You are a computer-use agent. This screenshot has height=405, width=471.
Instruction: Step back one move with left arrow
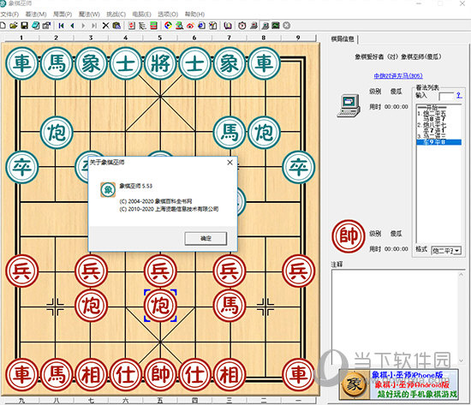click(x=72, y=26)
